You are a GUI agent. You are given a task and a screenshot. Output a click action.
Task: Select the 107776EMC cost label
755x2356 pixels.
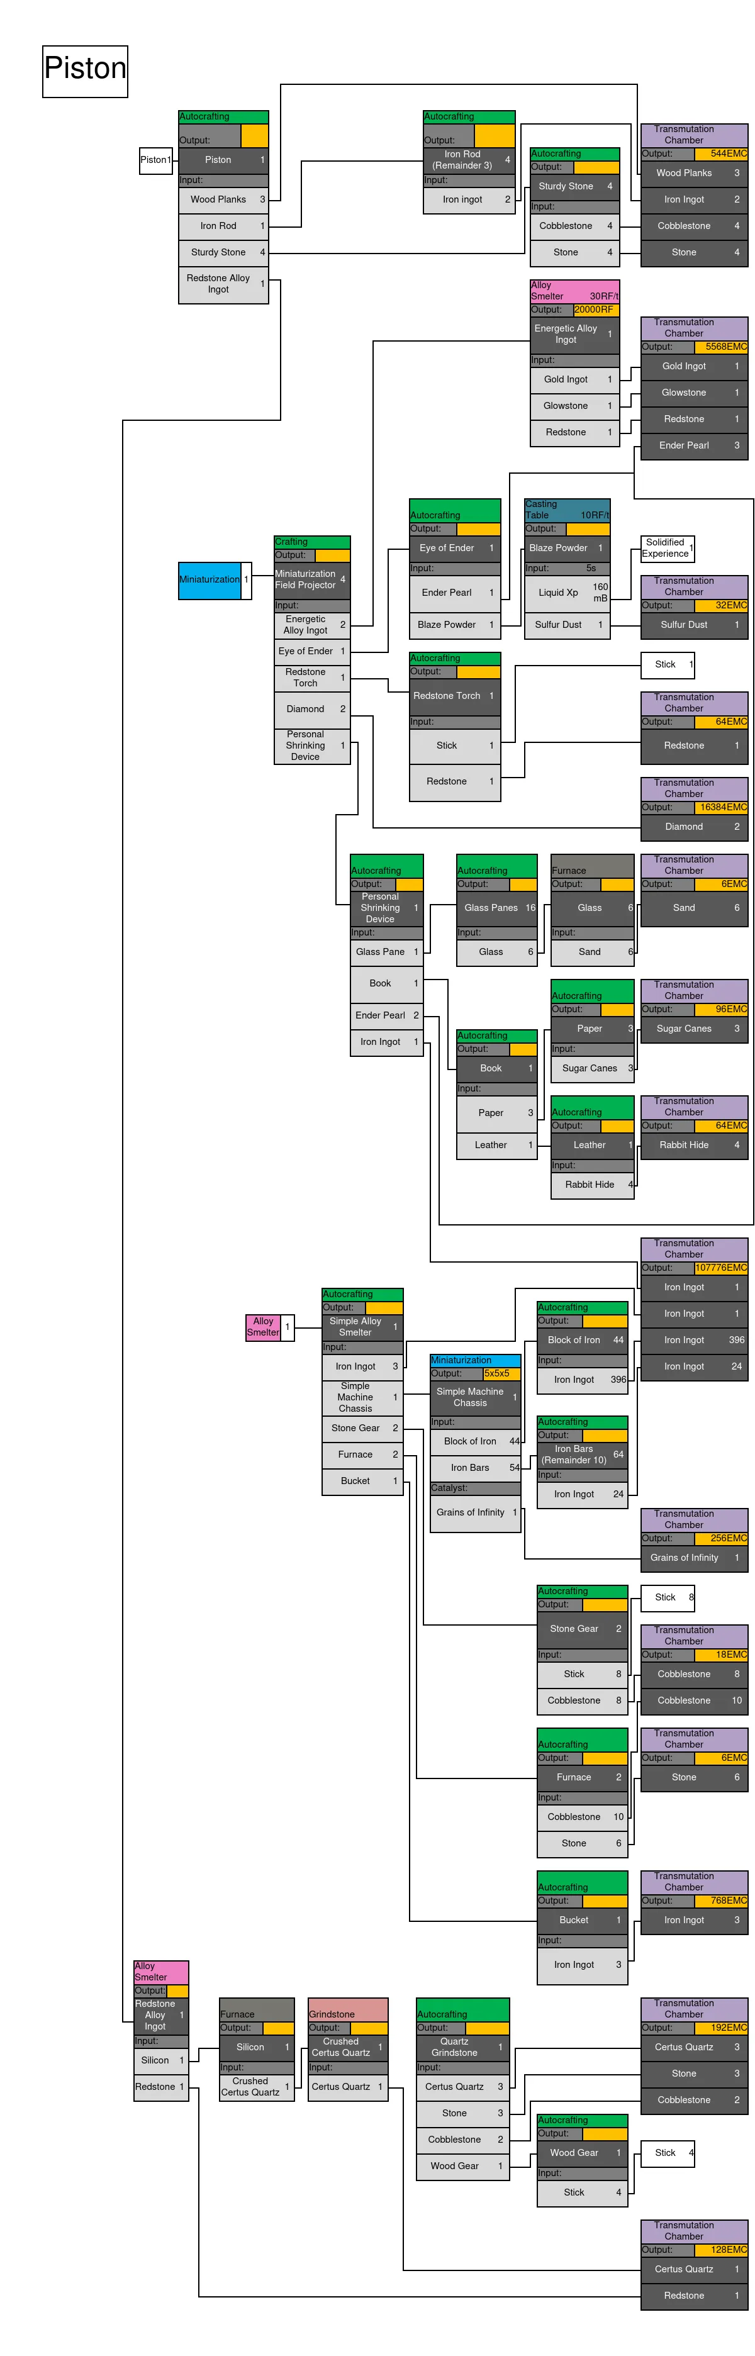click(720, 1268)
